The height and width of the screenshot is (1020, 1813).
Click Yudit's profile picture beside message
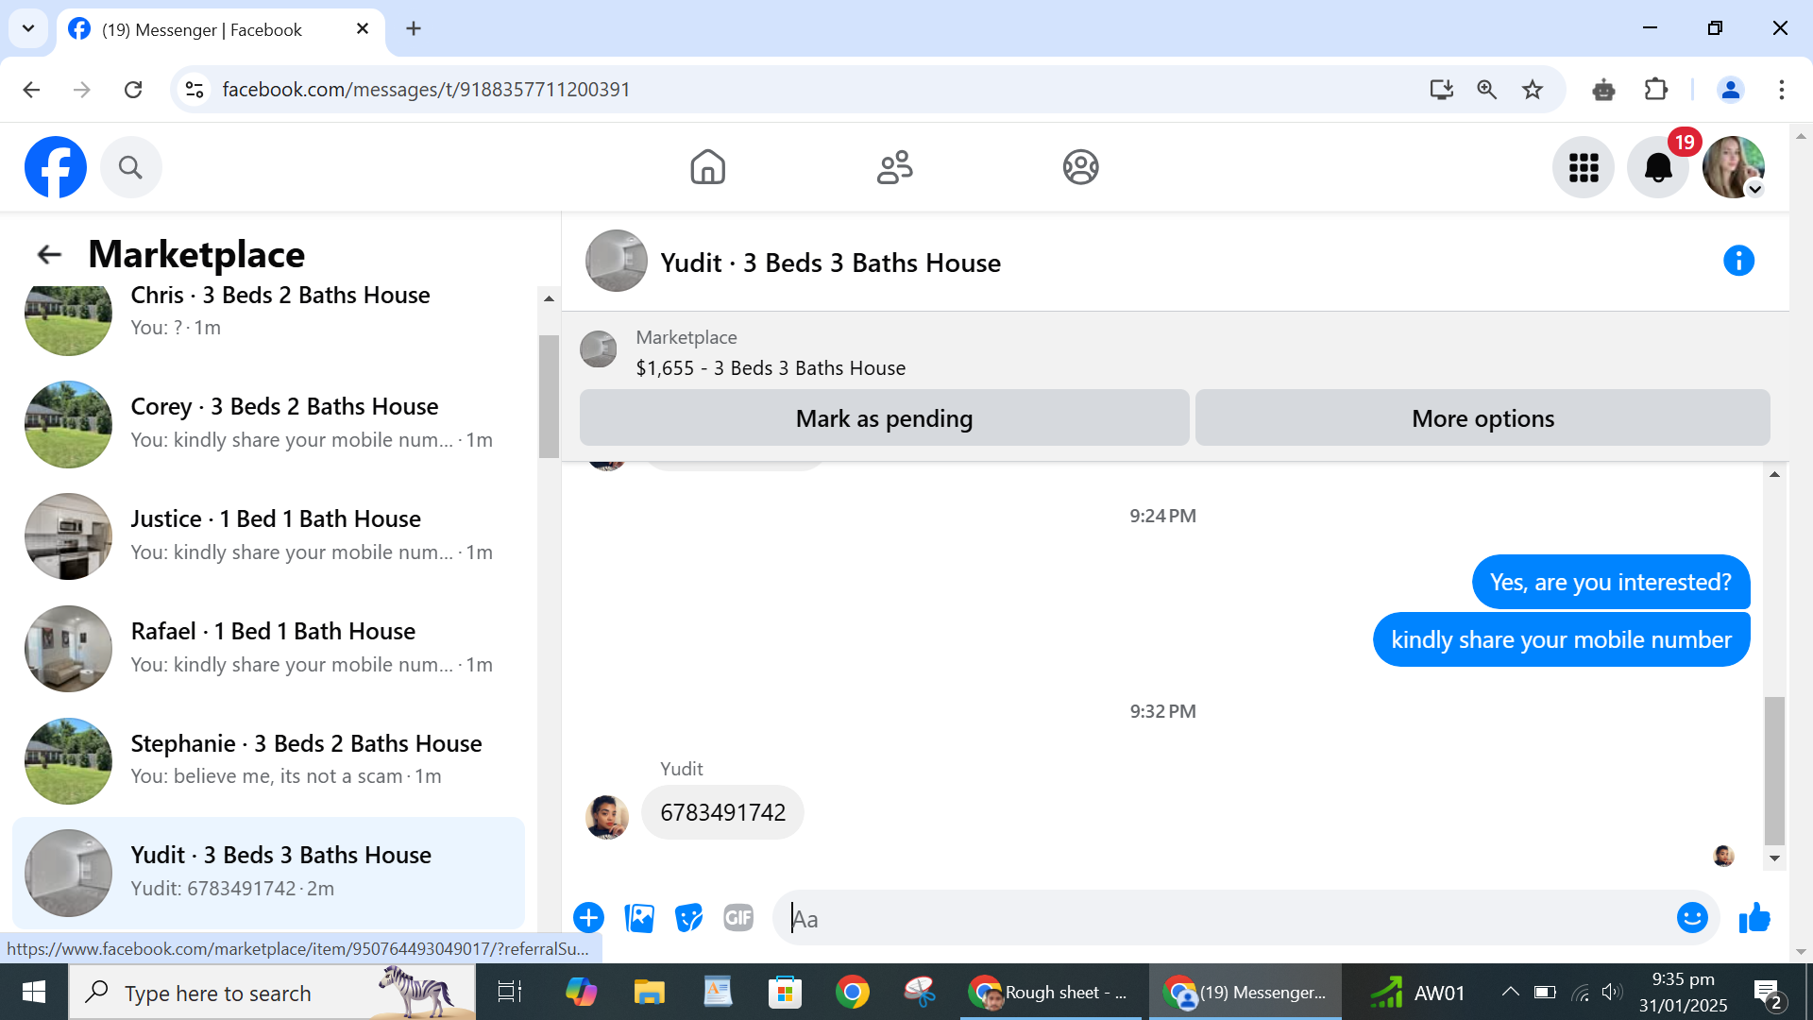607,817
